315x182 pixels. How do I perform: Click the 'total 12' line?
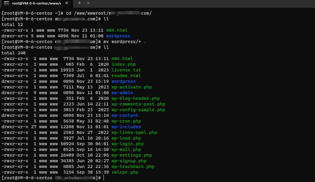(x=12, y=25)
